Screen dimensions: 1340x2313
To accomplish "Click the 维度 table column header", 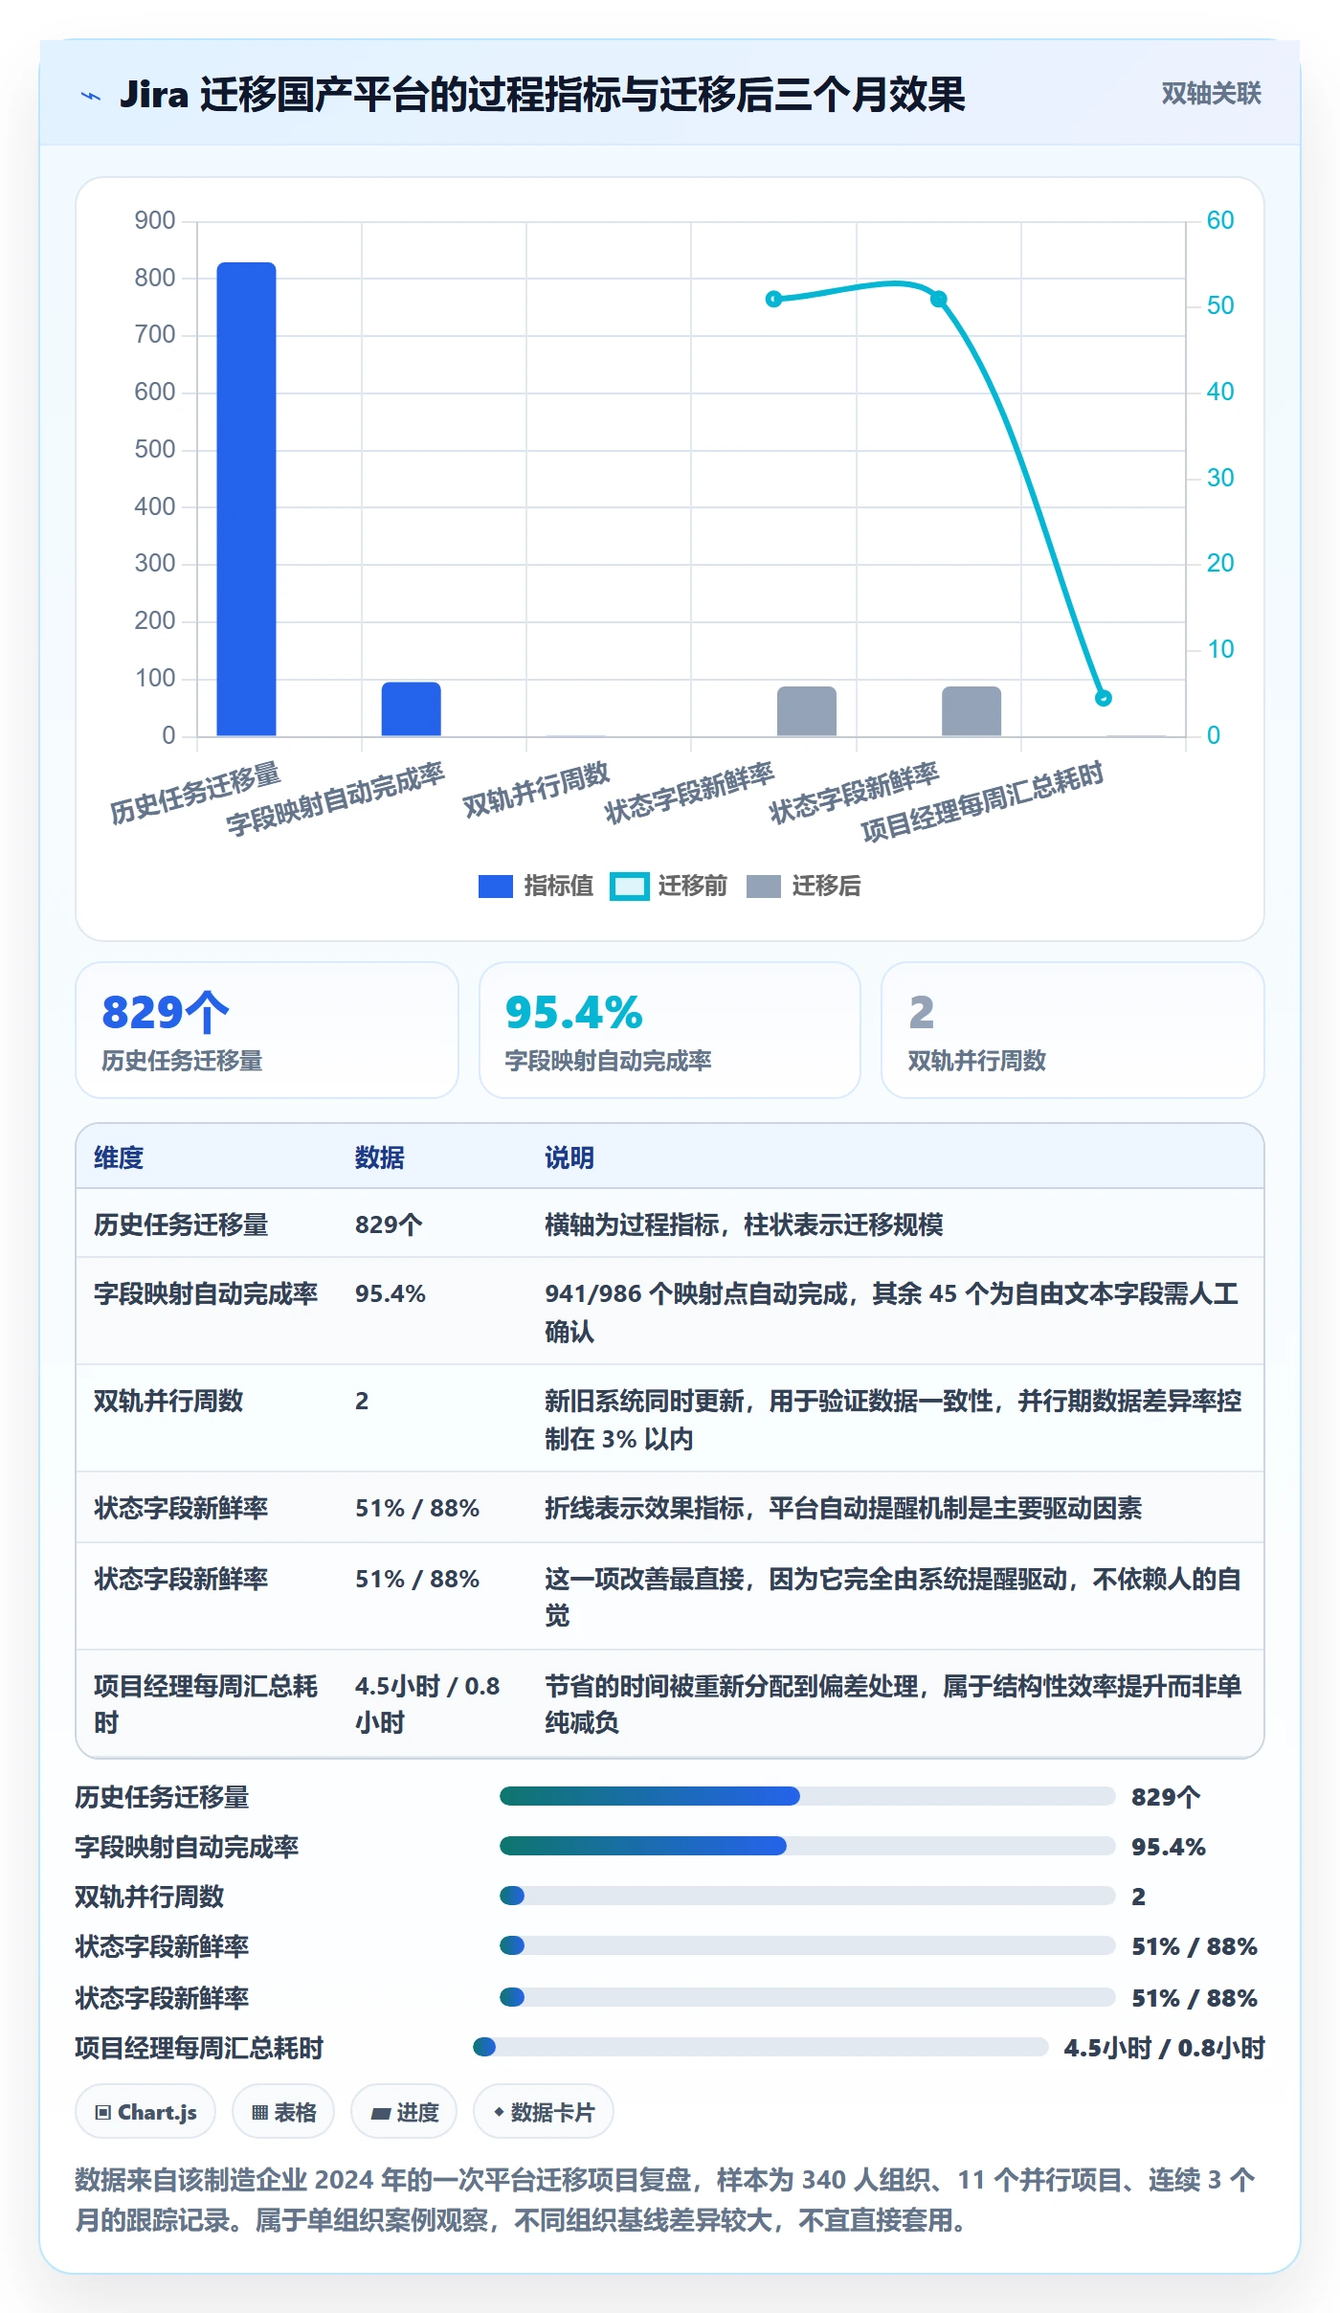I will (119, 1157).
